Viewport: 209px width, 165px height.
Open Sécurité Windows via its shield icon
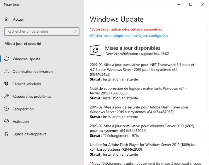7,84
